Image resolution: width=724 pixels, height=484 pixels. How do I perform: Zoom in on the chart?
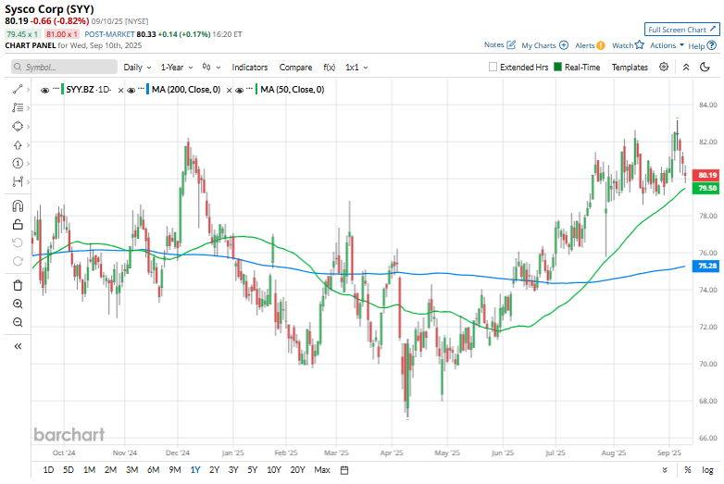point(18,304)
